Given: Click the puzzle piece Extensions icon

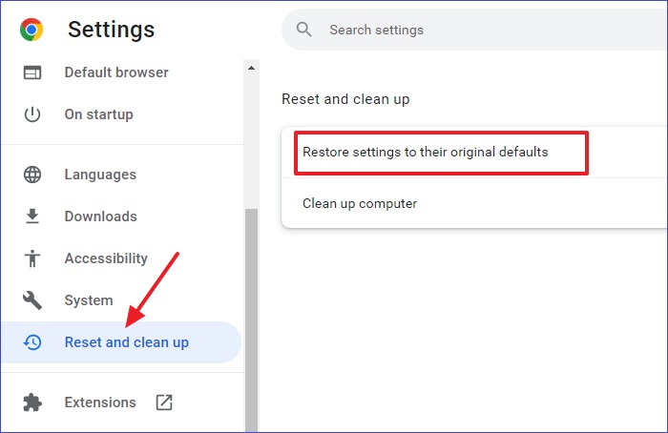Looking at the screenshot, I should tap(32, 402).
